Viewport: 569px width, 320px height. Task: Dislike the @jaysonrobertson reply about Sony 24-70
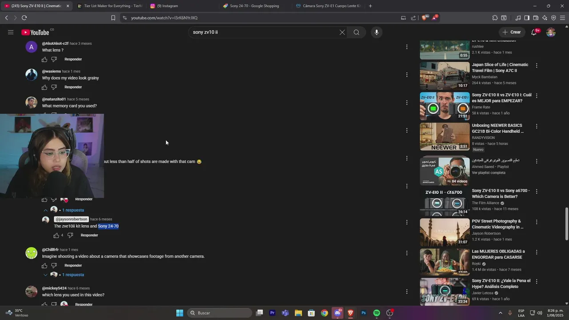[x=70, y=235]
